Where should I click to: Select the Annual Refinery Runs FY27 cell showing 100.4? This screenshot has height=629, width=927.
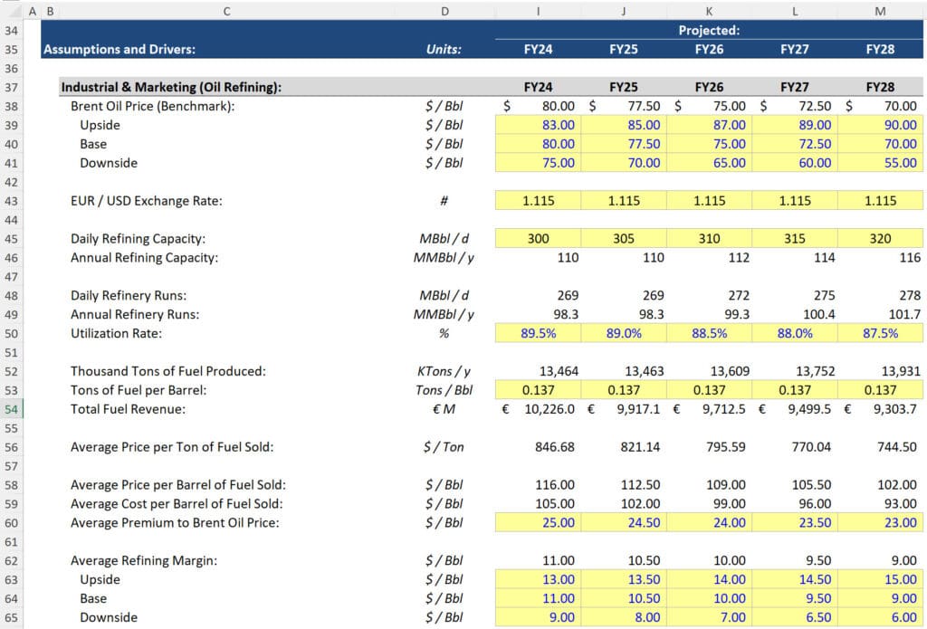click(795, 315)
